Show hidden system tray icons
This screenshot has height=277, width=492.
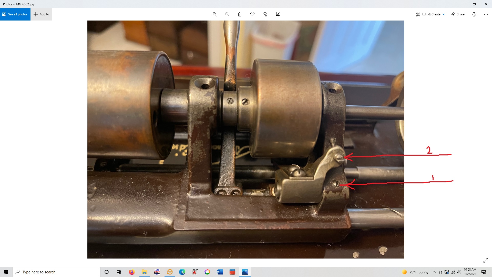tap(434, 272)
